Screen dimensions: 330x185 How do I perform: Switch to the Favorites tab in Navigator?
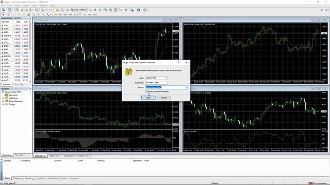[x=19, y=155]
